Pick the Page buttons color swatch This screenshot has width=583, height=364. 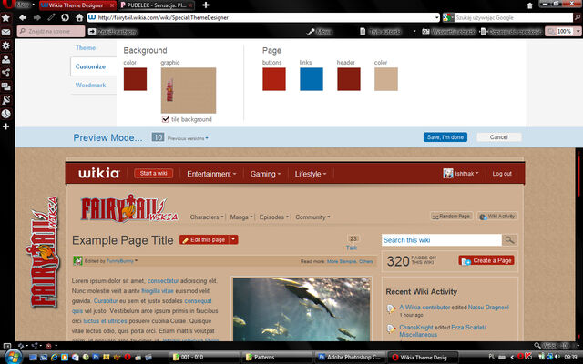274,79
